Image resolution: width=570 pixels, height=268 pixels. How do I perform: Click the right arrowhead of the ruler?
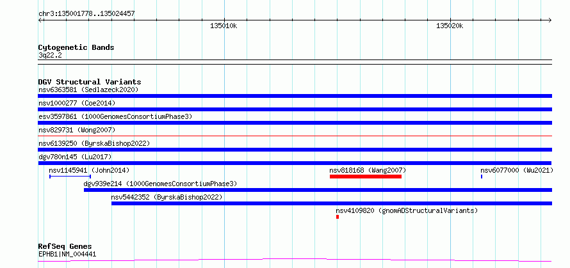coord(550,20)
